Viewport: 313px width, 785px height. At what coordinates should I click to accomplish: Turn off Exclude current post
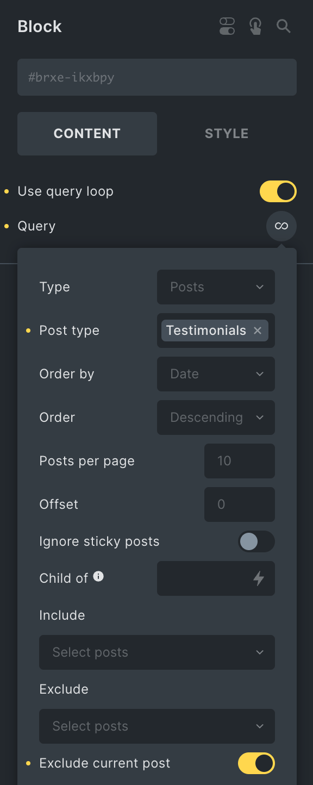click(x=256, y=763)
